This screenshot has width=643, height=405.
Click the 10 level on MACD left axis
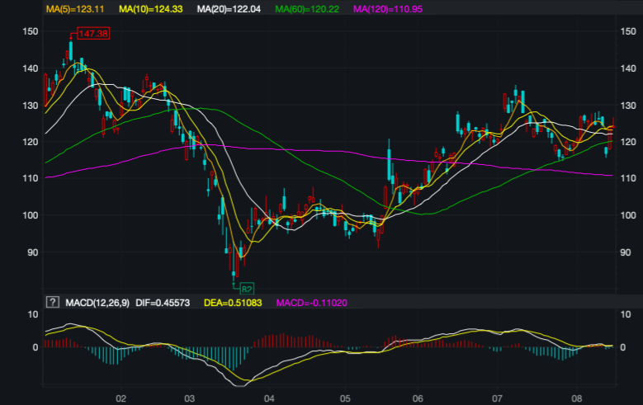[32, 314]
